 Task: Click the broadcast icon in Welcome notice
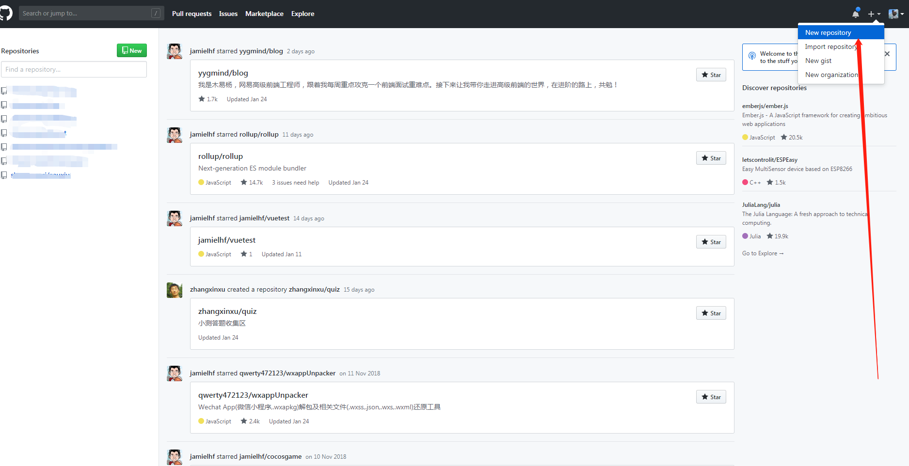[752, 56]
